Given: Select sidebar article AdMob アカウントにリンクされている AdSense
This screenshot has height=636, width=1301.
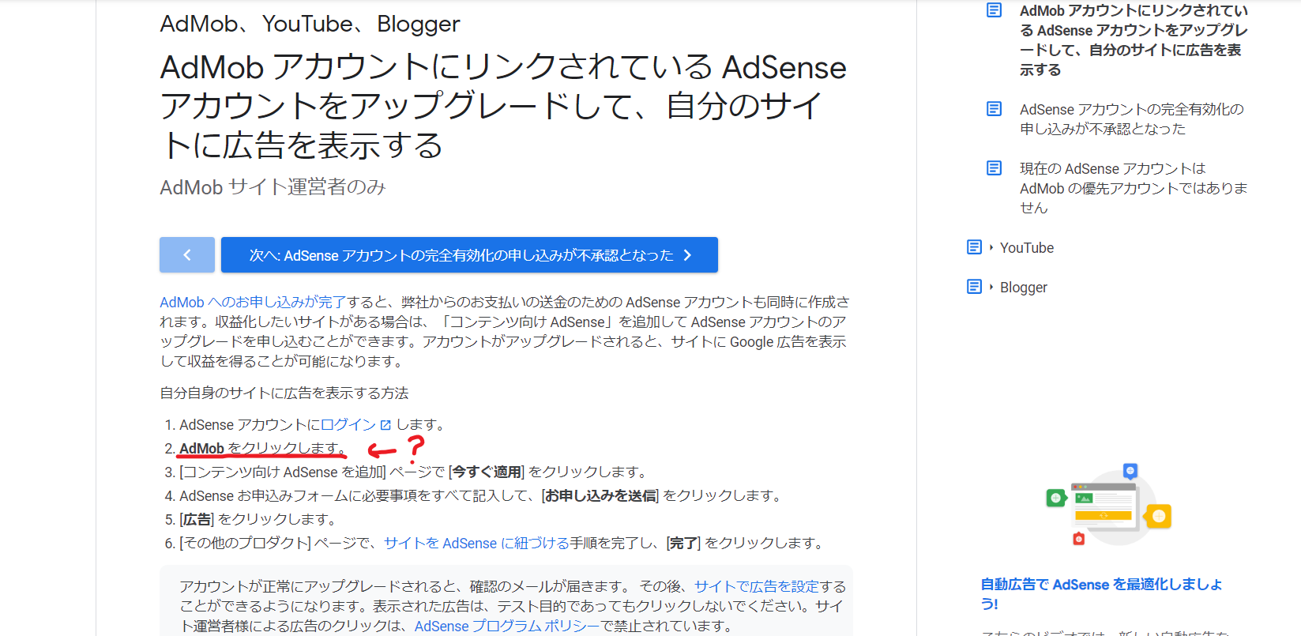Looking at the screenshot, I should coord(1134,40).
